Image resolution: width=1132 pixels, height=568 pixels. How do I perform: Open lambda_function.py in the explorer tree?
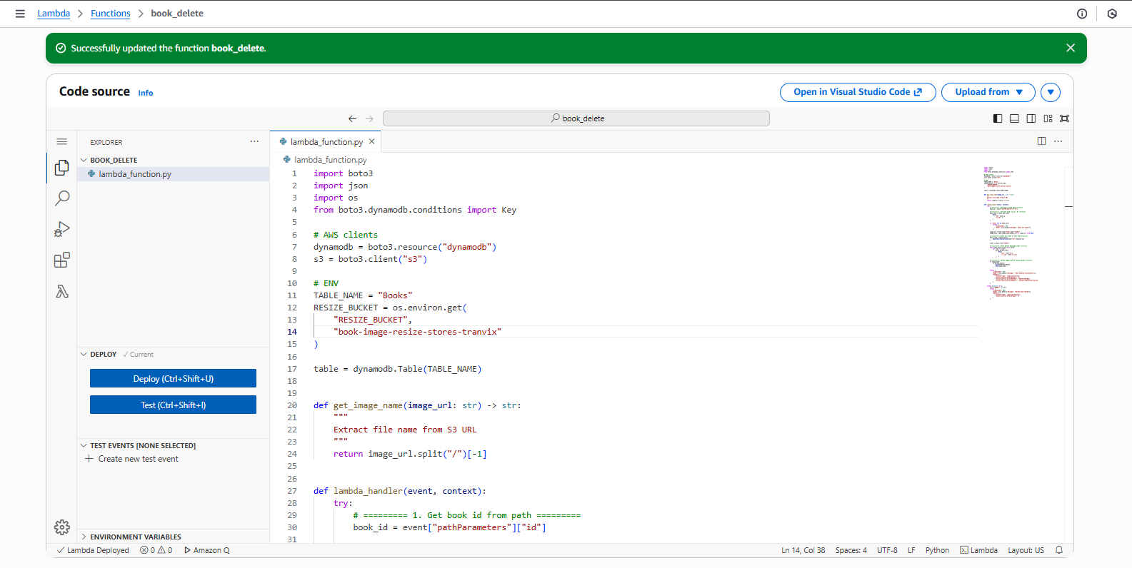coord(173,174)
